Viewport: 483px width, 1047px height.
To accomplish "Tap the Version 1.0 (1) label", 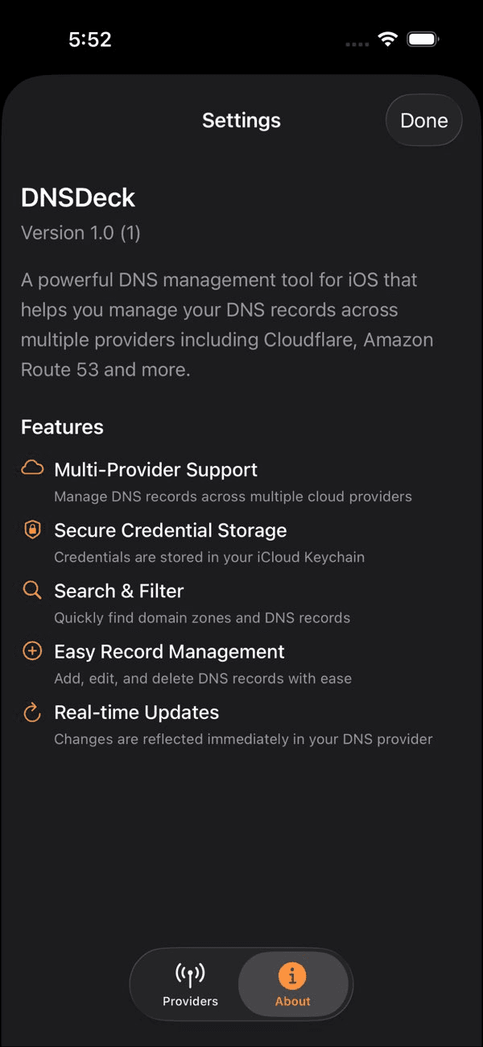I will point(80,233).
